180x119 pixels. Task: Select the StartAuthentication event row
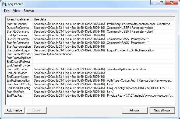[19, 47]
